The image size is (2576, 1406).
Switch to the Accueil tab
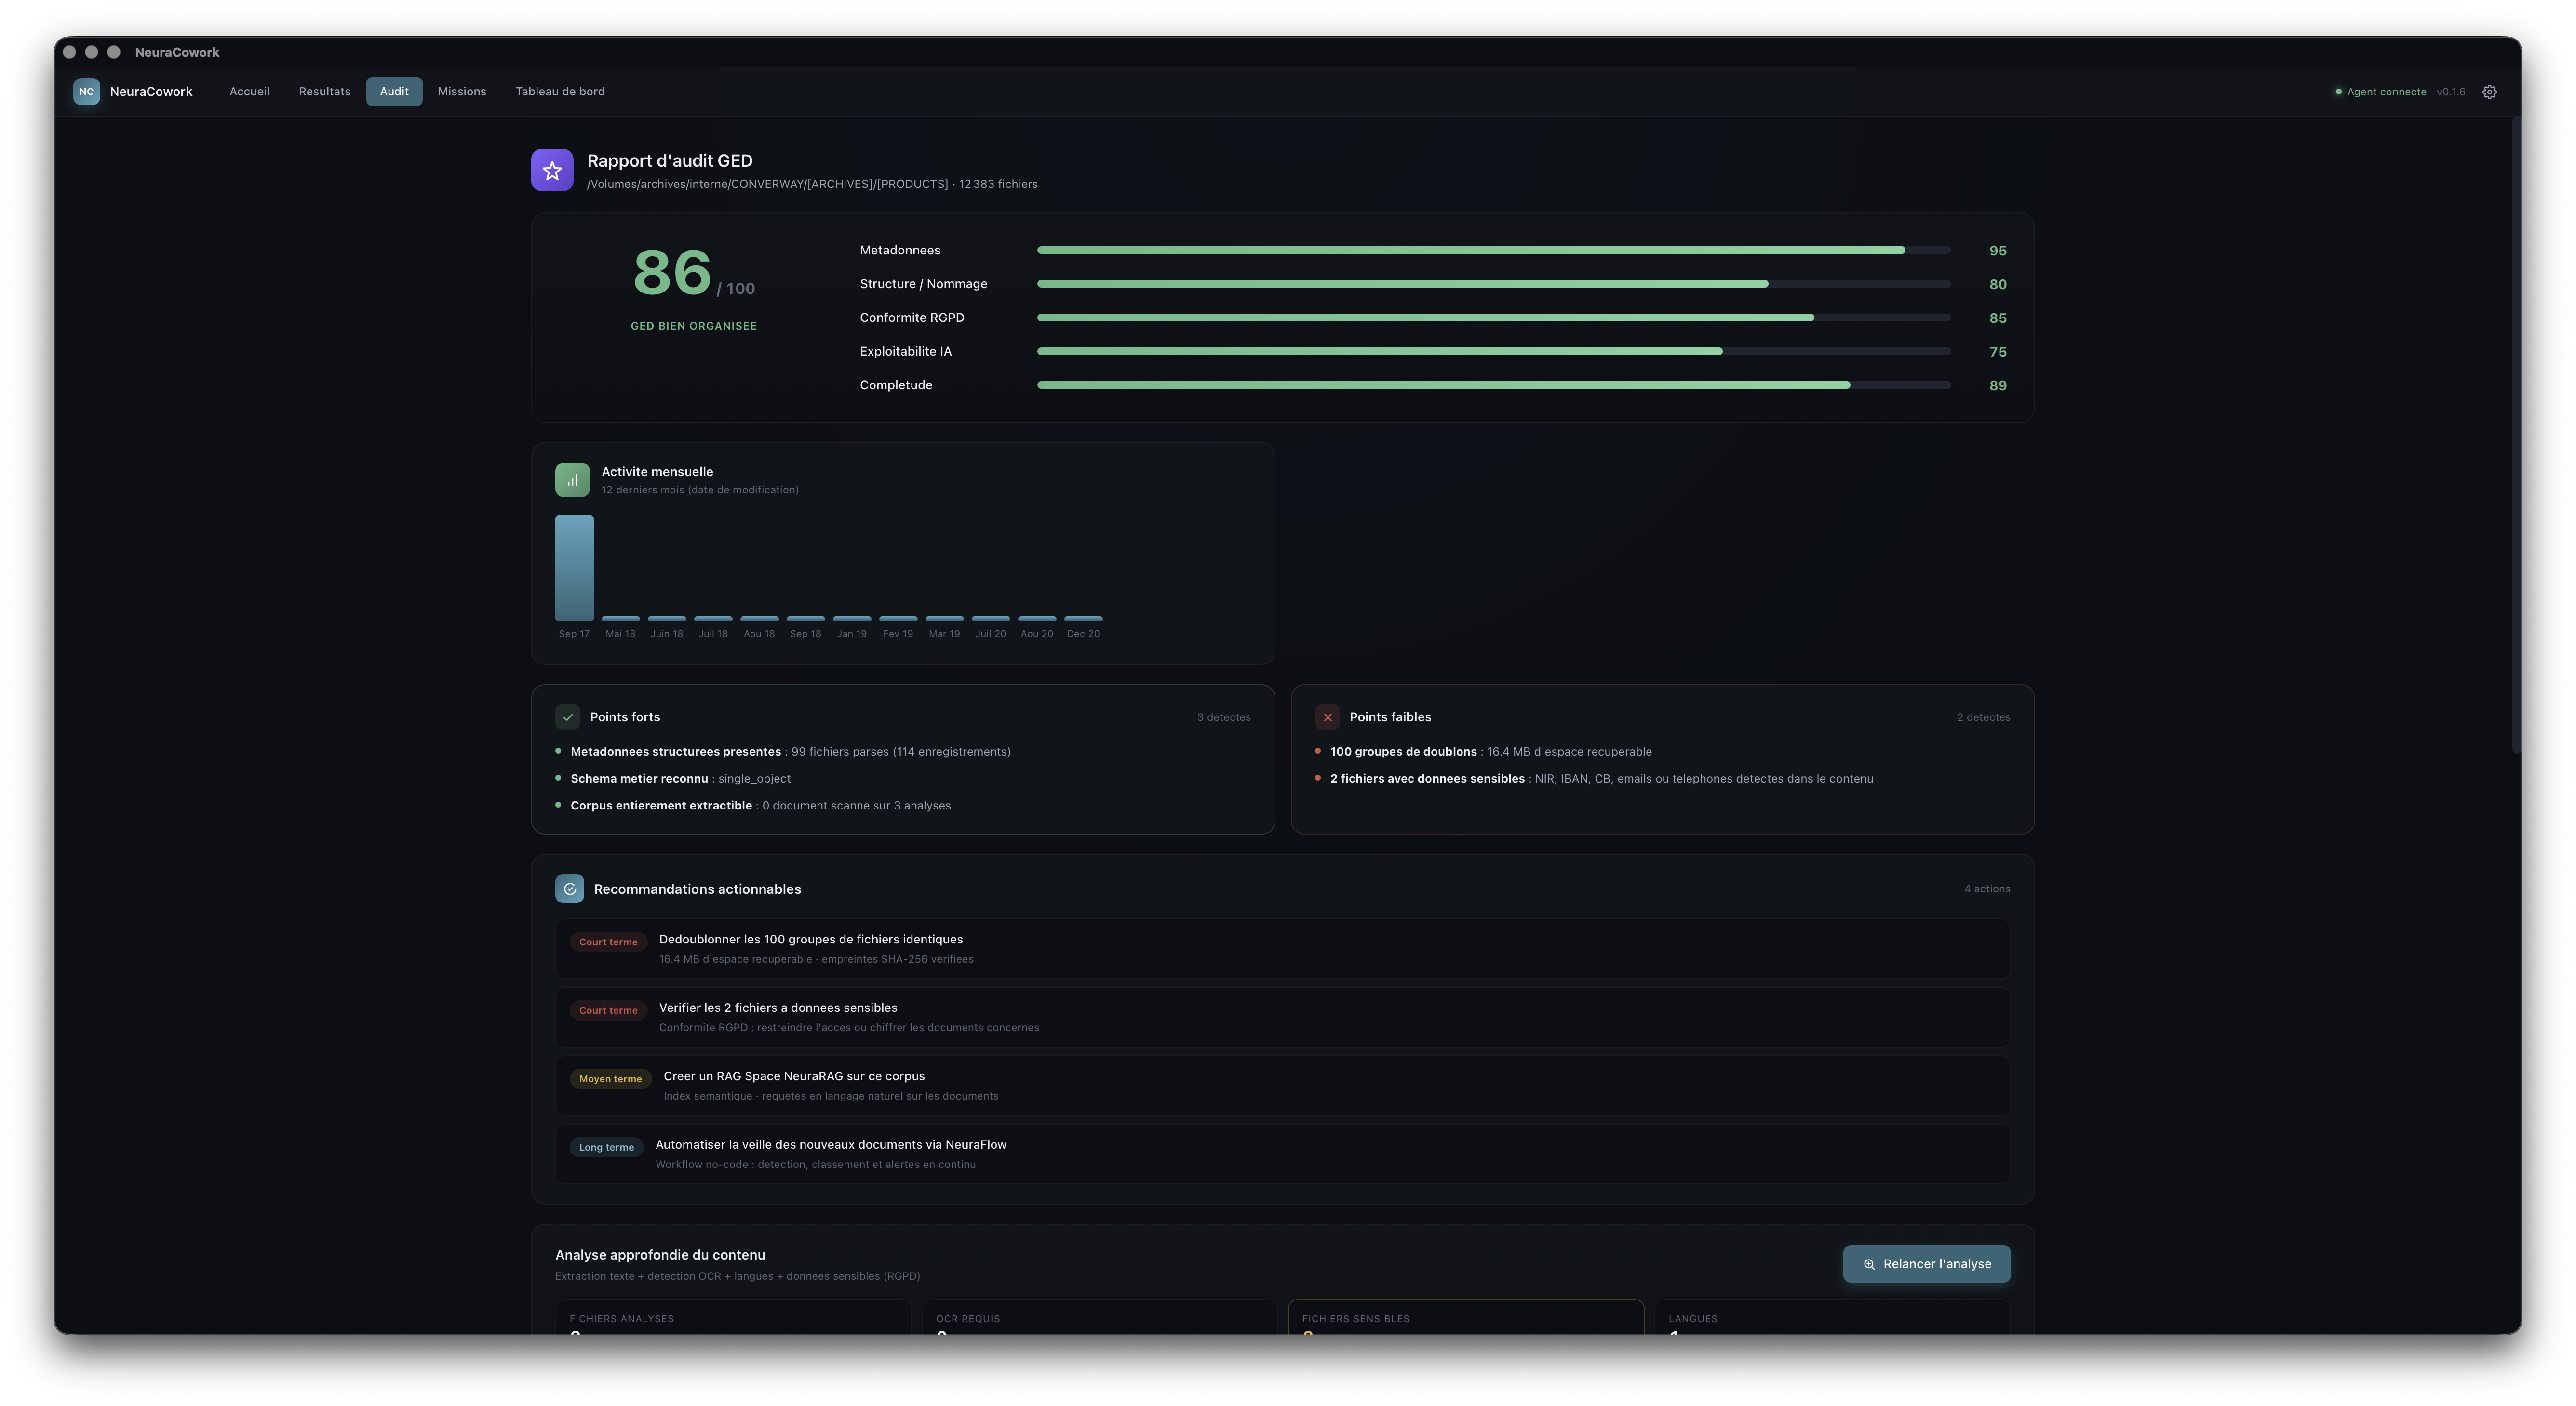pos(249,92)
